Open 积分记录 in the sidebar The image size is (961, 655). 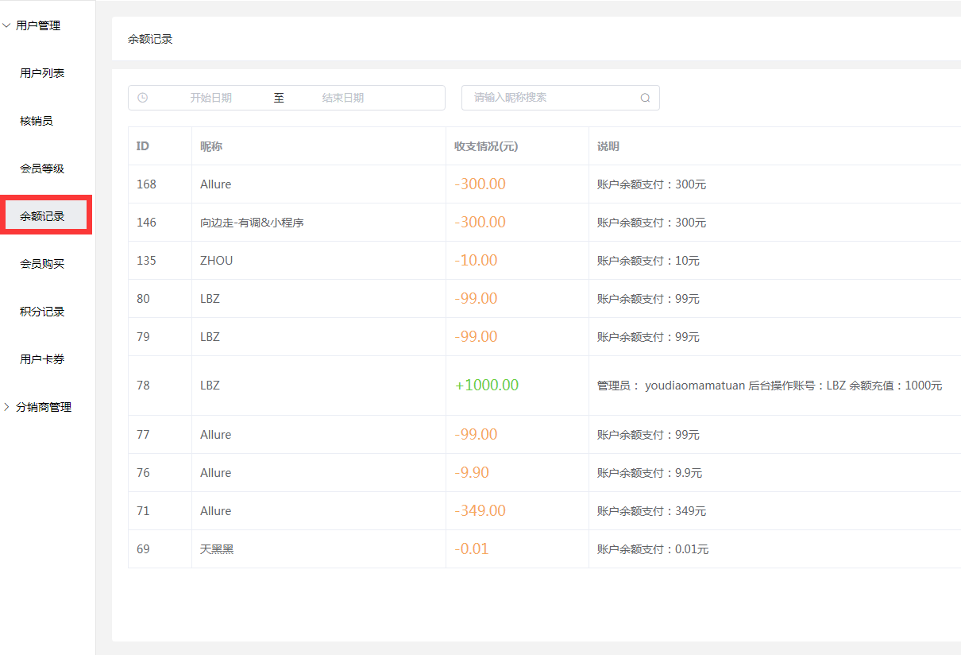point(42,312)
